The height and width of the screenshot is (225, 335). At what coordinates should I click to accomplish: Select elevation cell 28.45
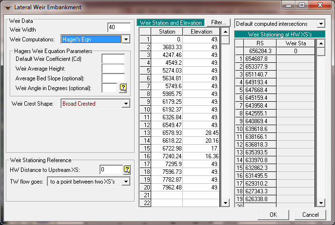tap(201, 133)
